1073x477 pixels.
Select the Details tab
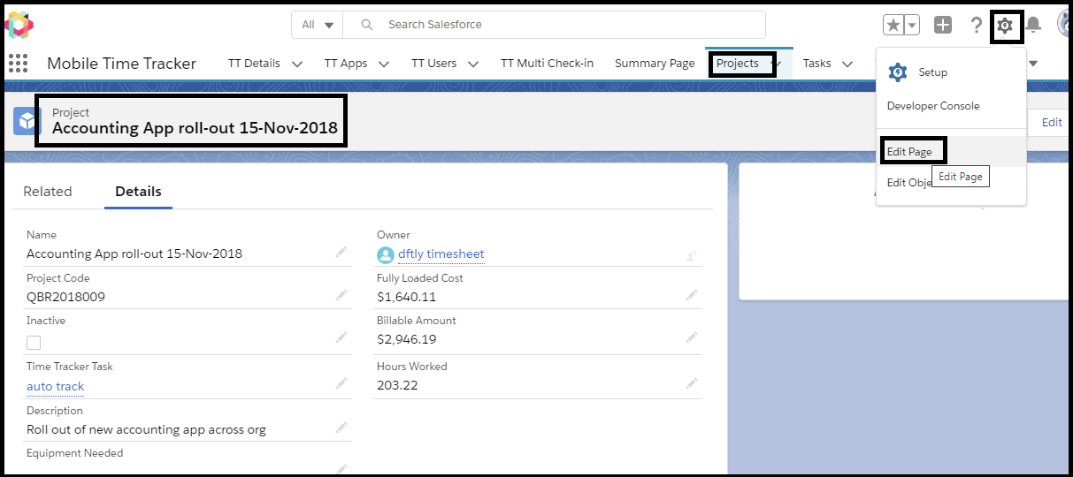click(x=138, y=191)
